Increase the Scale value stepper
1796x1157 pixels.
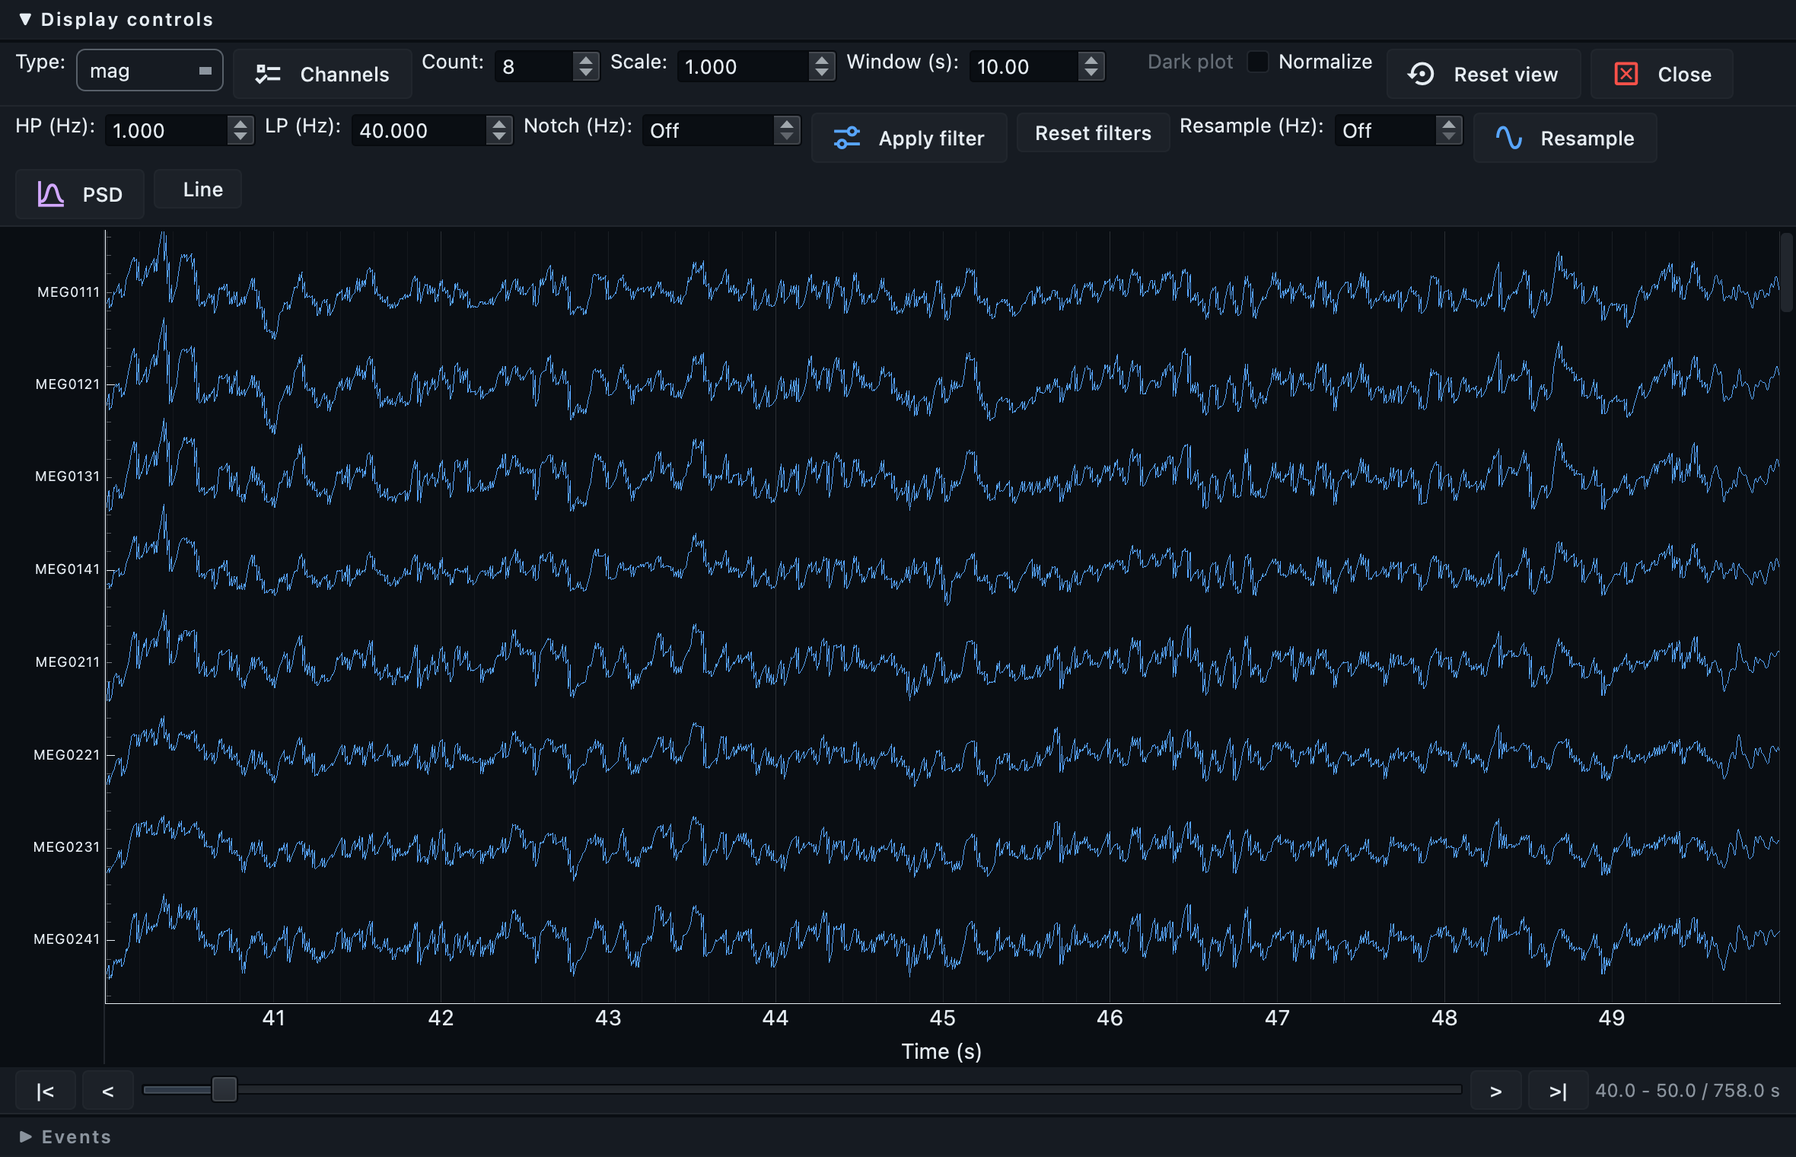[x=821, y=59]
